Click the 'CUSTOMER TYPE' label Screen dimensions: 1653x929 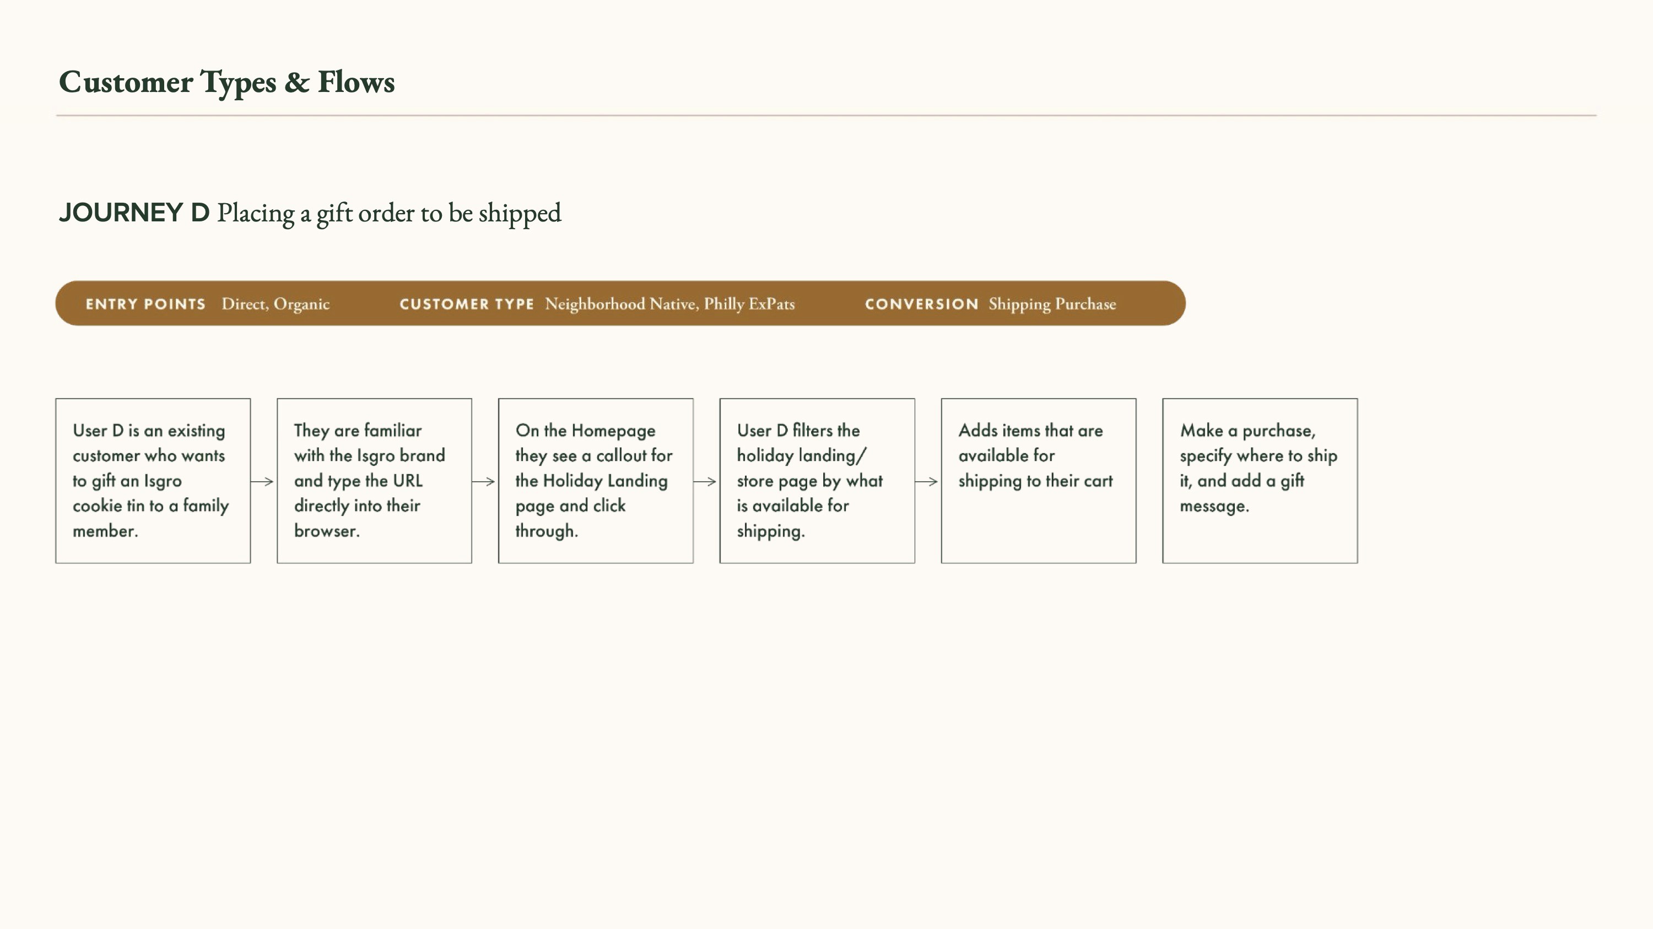[x=467, y=304]
